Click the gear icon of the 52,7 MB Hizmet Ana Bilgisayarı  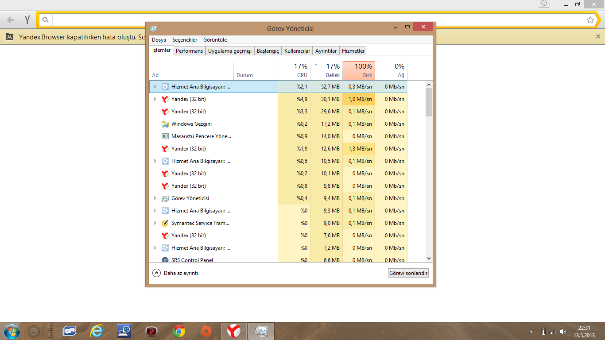point(165,87)
